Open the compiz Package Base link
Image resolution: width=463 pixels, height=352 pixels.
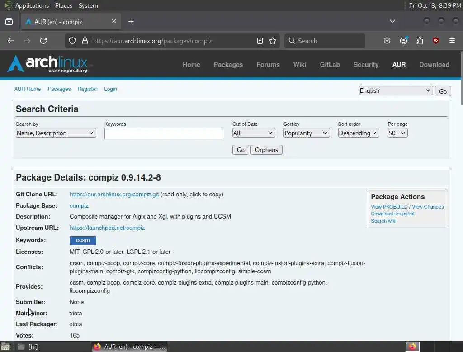[x=79, y=205]
